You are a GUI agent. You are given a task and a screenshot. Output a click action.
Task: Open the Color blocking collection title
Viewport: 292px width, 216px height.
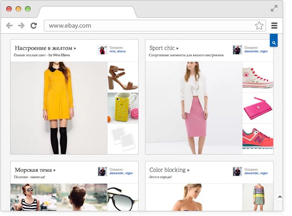(168, 170)
